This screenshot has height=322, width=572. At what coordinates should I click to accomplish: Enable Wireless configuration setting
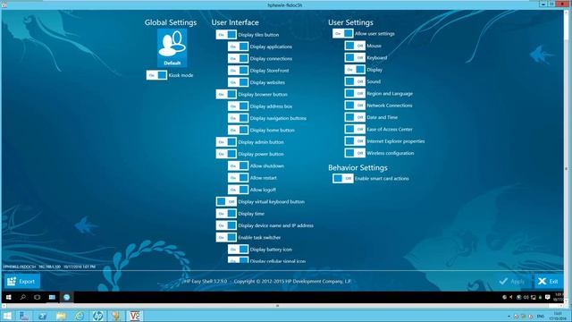pos(355,153)
